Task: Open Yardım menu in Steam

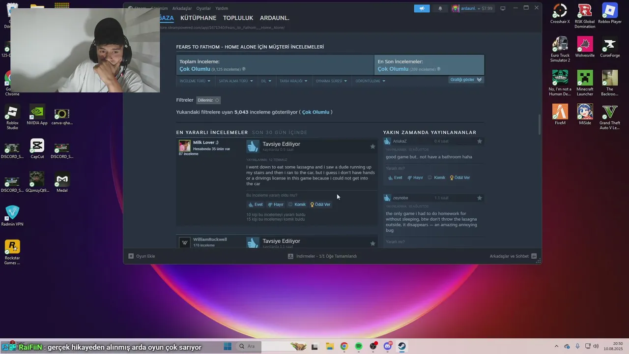Action: [x=222, y=8]
